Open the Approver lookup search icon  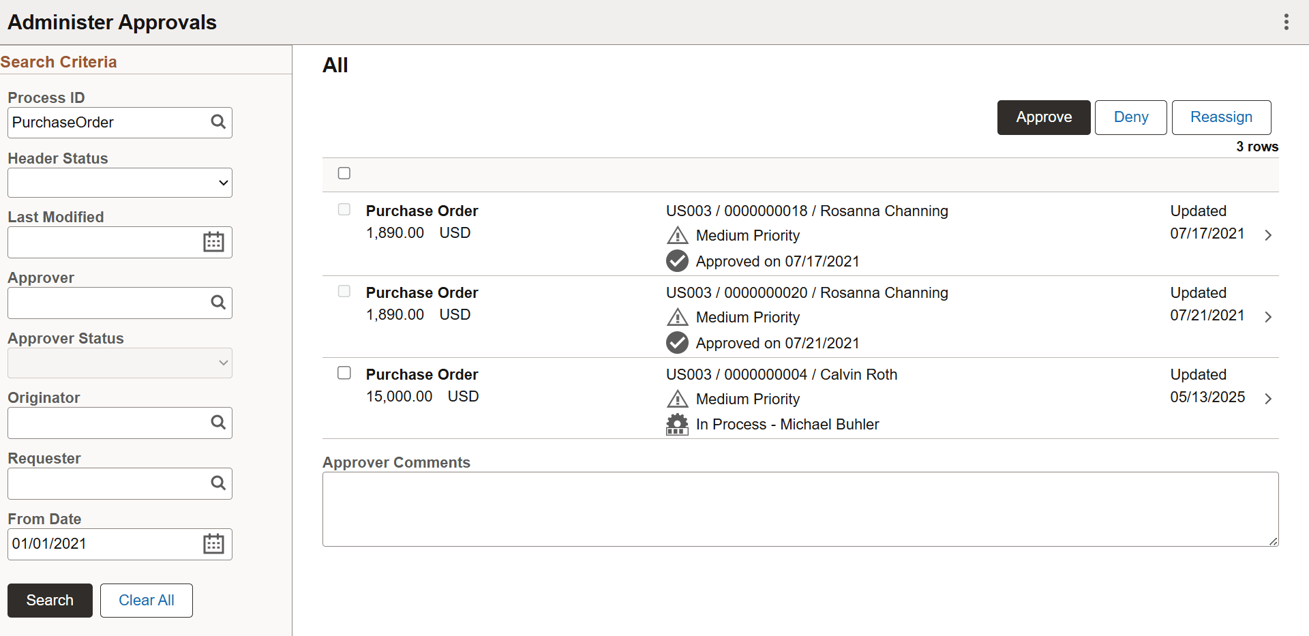(218, 302)
